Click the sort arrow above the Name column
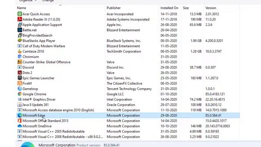261x147 pixels. coord(60,5)
